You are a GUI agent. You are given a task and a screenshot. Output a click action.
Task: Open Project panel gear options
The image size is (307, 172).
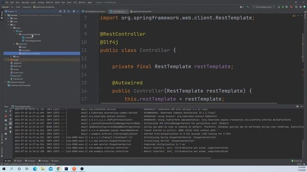(x=74, y=11)
